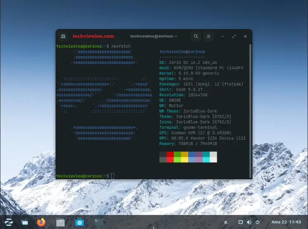Click 'CPU: Common KVM (2)' line

tap(195, 133)
